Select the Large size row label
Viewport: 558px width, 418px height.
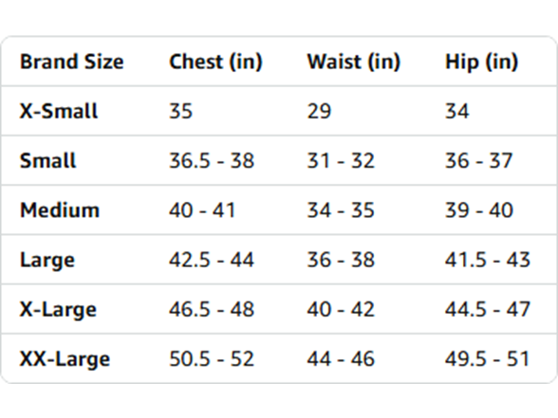(47, 260)
